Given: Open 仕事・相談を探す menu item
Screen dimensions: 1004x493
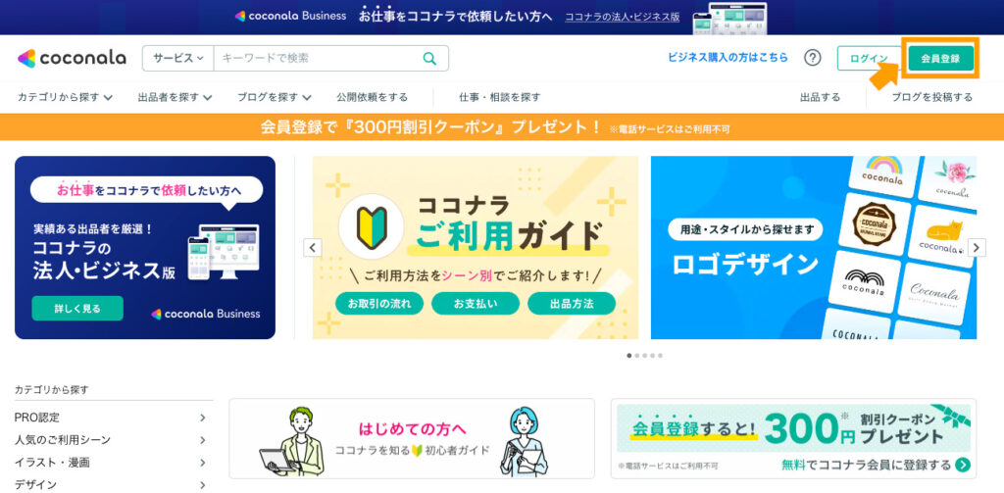Looking at the screenshot, I should 499,97.
